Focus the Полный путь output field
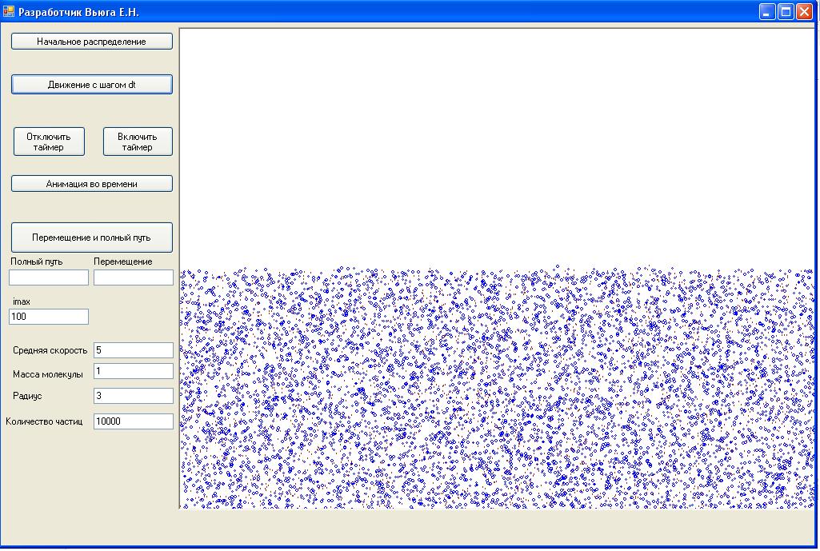The height and width of the screenshot is (551, 820). click(49, 277)
